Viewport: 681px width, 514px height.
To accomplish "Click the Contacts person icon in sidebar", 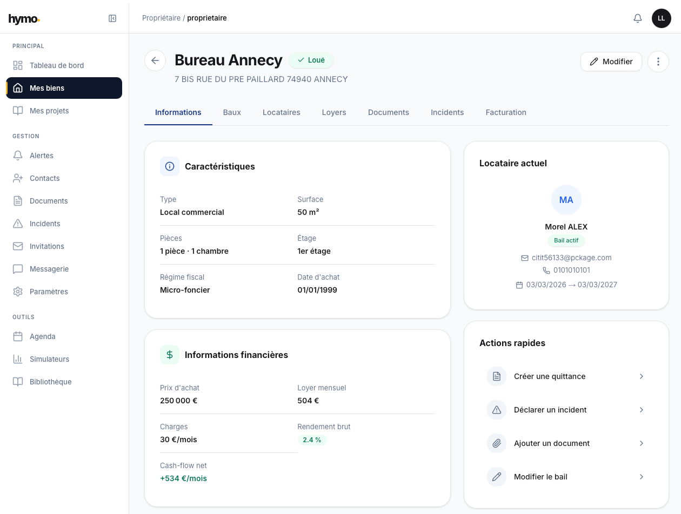I will pyautogui.click(x=18, y=178).
